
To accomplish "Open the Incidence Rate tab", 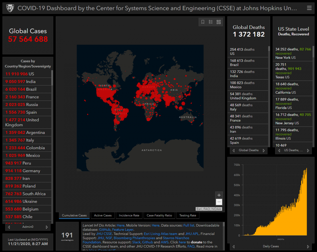I will 129,215.
